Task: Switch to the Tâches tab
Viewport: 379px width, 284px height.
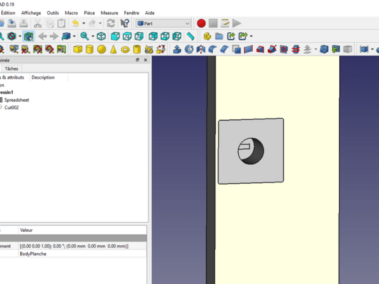Action: [x=11, y=68]
